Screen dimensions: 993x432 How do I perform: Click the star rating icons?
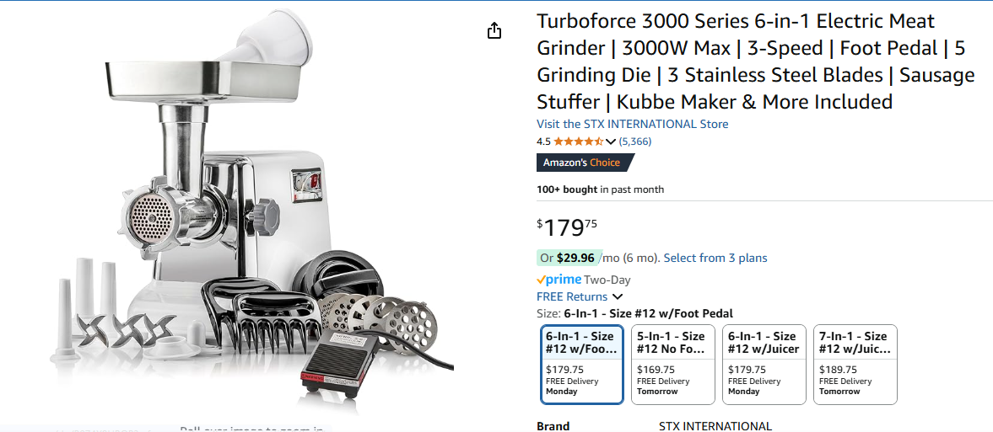578,141
